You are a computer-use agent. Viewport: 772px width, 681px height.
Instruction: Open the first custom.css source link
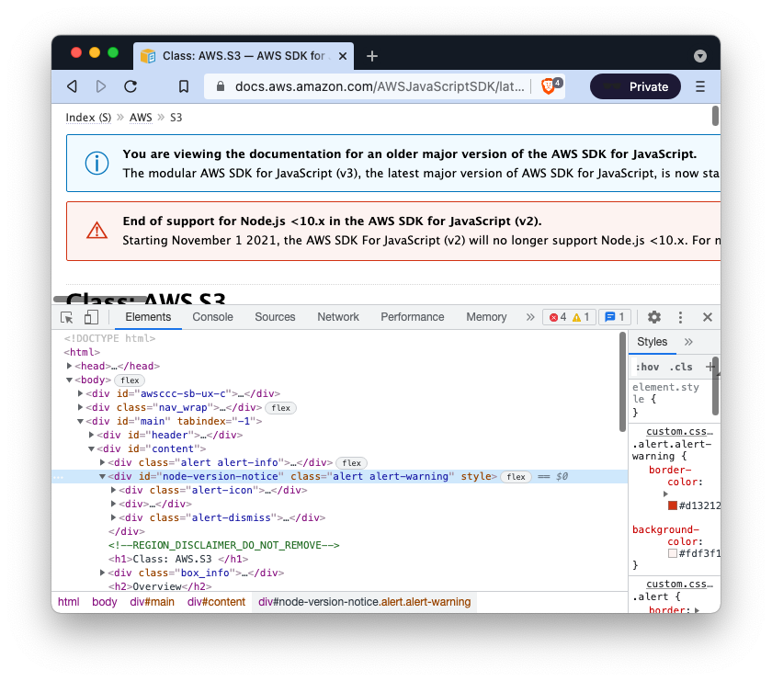[679, 431]
